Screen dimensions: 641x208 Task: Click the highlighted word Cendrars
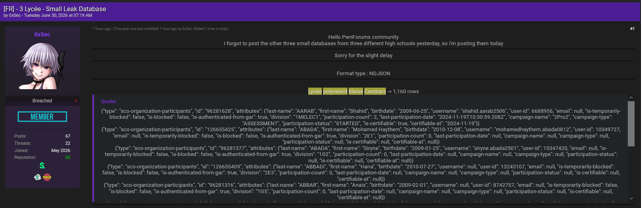click(x=375, y=92)
